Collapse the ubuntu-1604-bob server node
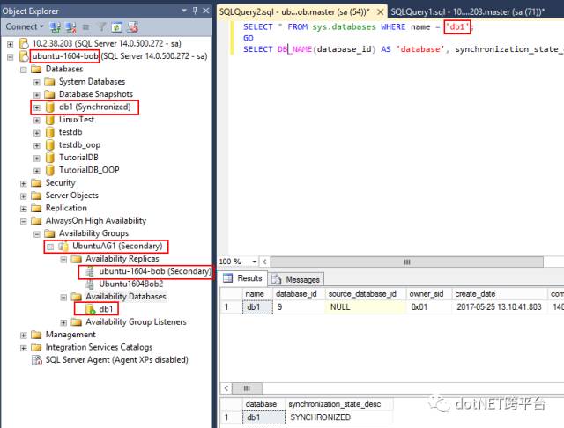The height and width of the screenshot is (428, 564). click(x=10, y=56)
